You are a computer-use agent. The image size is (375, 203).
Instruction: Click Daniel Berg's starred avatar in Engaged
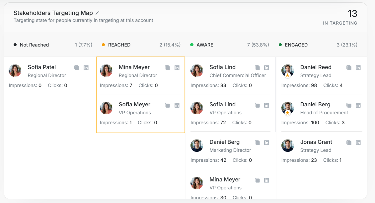tap(287, 108)
